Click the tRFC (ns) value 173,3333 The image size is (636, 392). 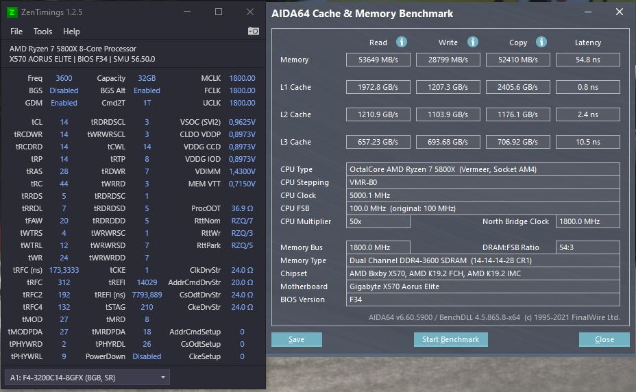[x=64, y=270]
